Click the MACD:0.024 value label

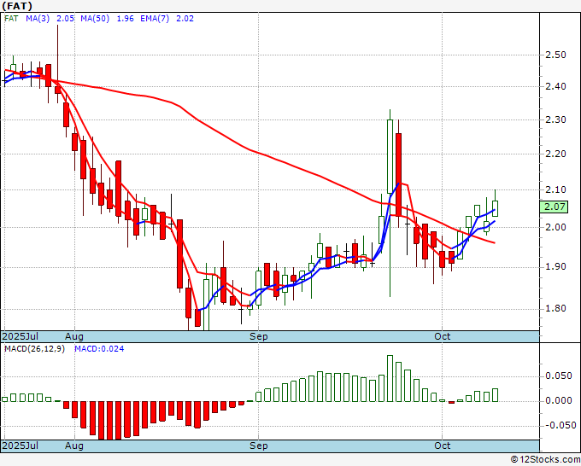coord(99,349)
